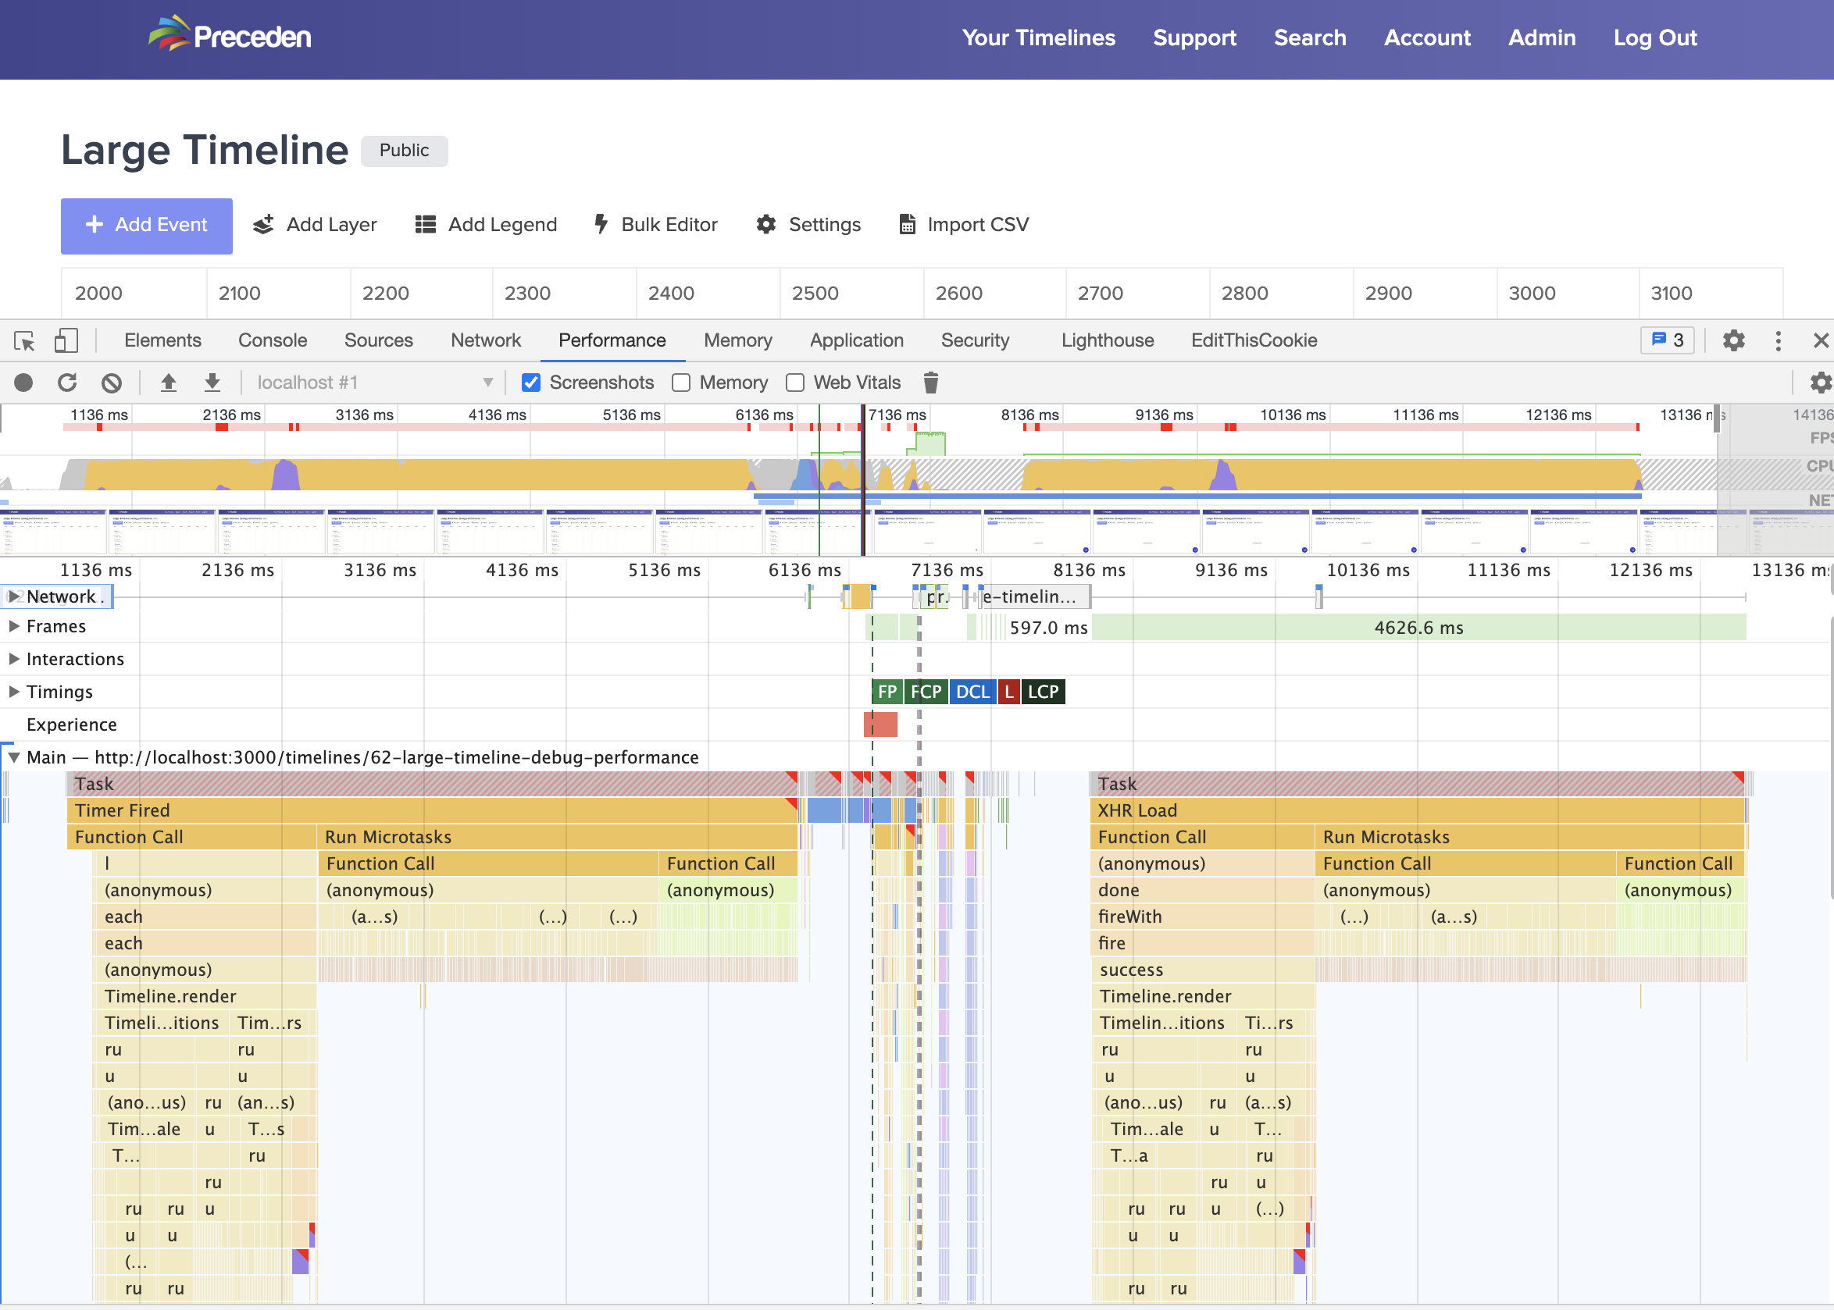Switch to the Lighthouse tab
The height and width of the screenshot is (1310, 1834).
(x=1107, y=340)
